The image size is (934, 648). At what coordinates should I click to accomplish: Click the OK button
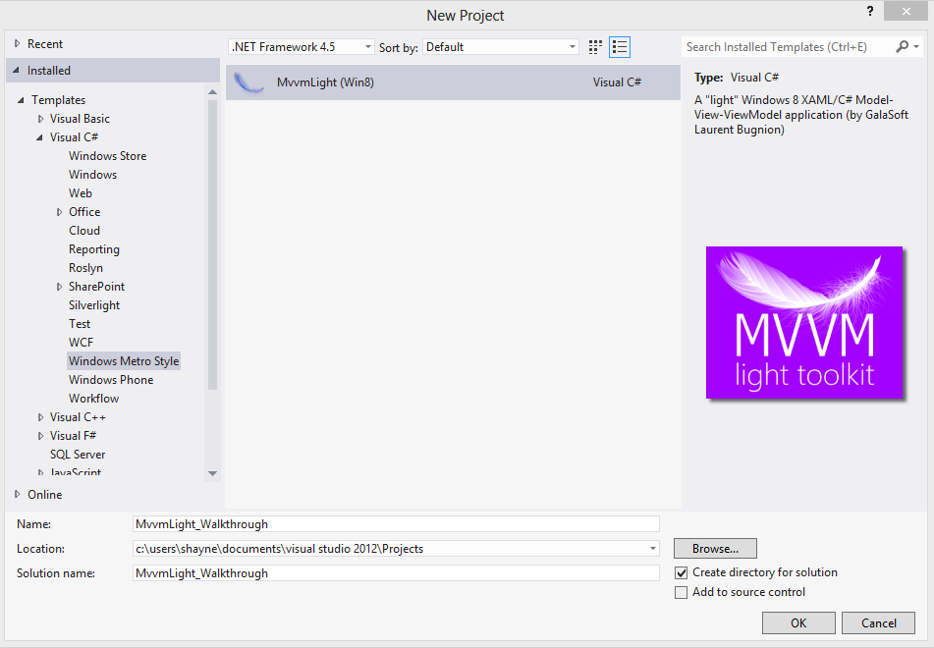[x=798, y=623]
